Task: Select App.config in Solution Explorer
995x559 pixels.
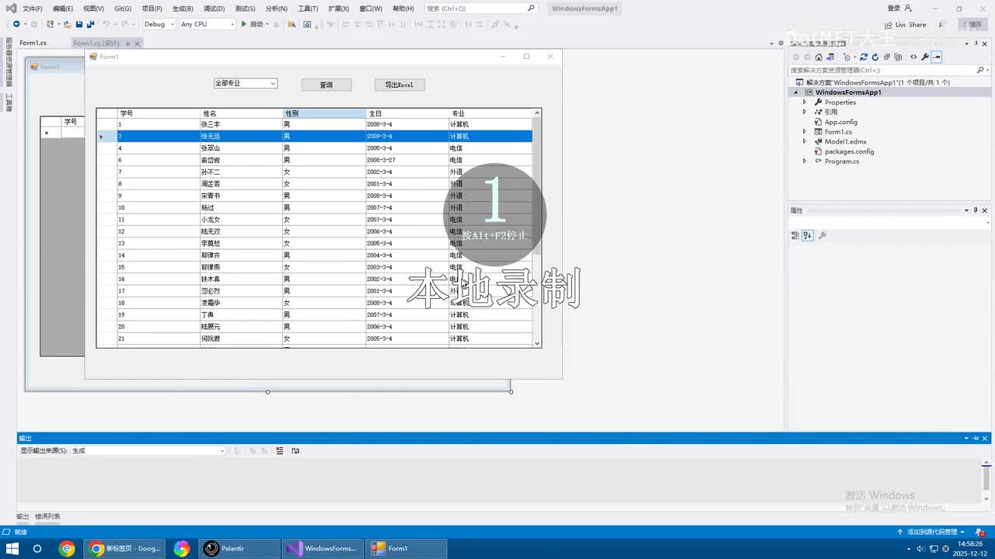Action: [x=840, y=122]
